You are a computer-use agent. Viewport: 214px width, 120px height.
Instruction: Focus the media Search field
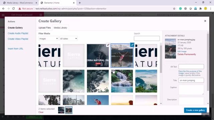pos(147,38)
